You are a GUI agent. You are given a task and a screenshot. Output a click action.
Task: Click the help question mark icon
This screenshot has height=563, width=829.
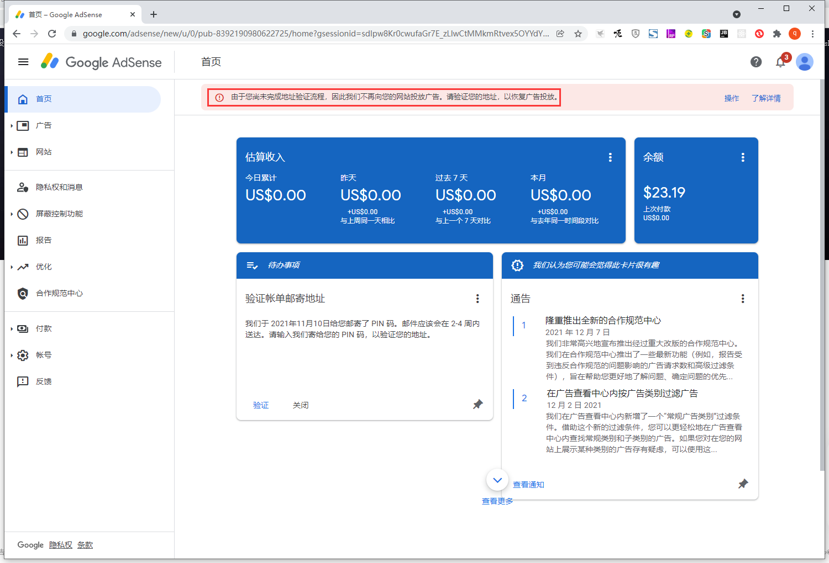[756, 62]
